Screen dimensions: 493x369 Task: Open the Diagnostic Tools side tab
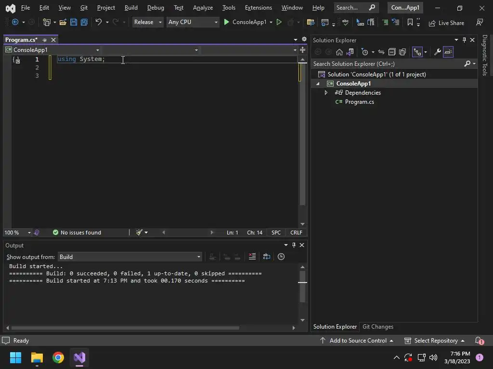[x=484, y=55]
